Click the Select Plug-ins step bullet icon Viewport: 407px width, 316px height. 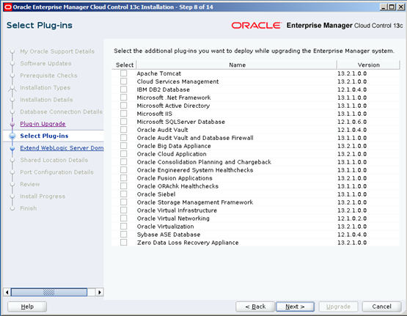[12, 136]
